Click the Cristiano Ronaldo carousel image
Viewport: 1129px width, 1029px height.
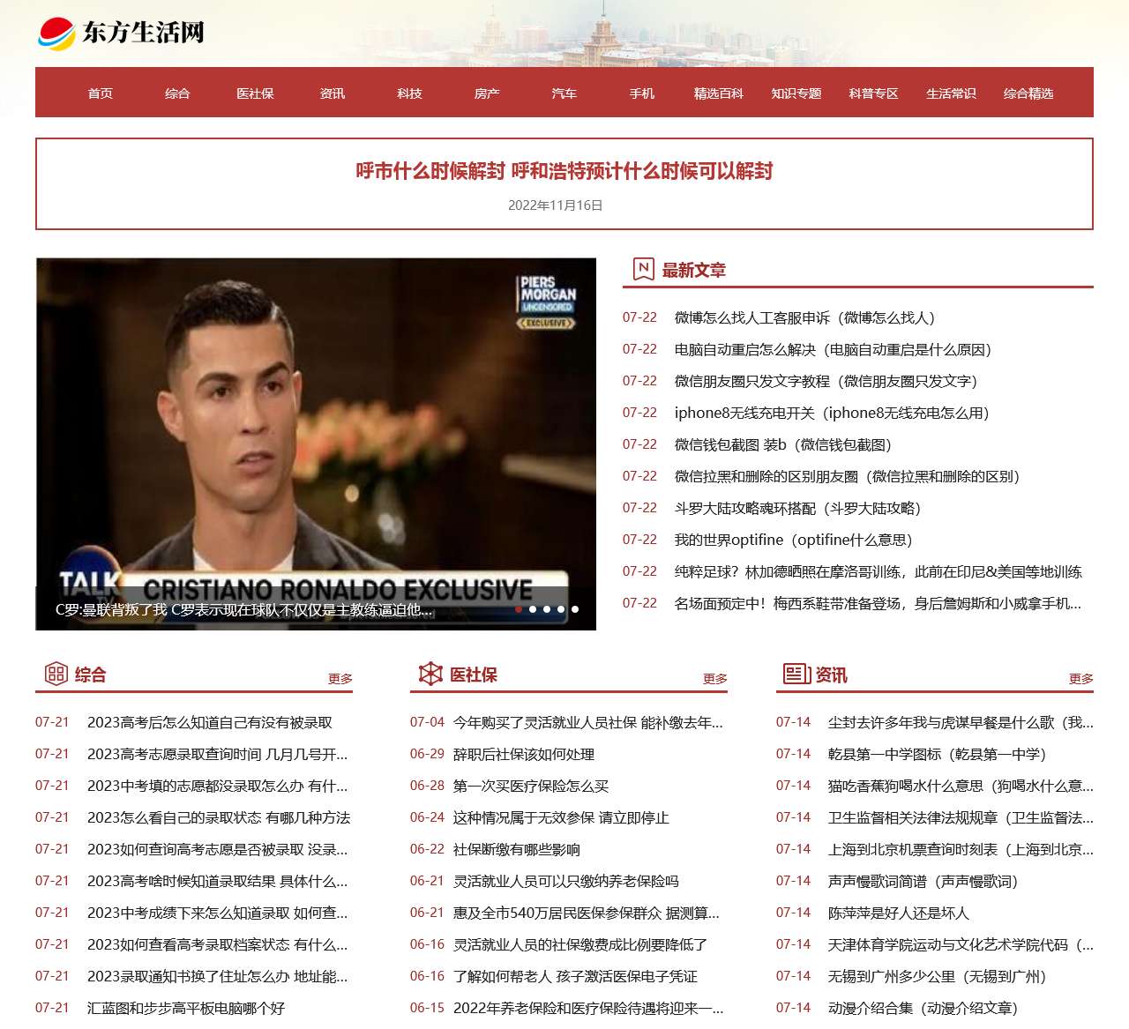pos(316,423)
